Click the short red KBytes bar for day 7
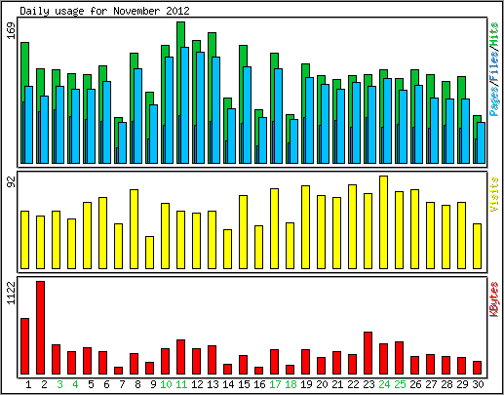The width and height of the screenshot is (504, 395). [119, 371]
